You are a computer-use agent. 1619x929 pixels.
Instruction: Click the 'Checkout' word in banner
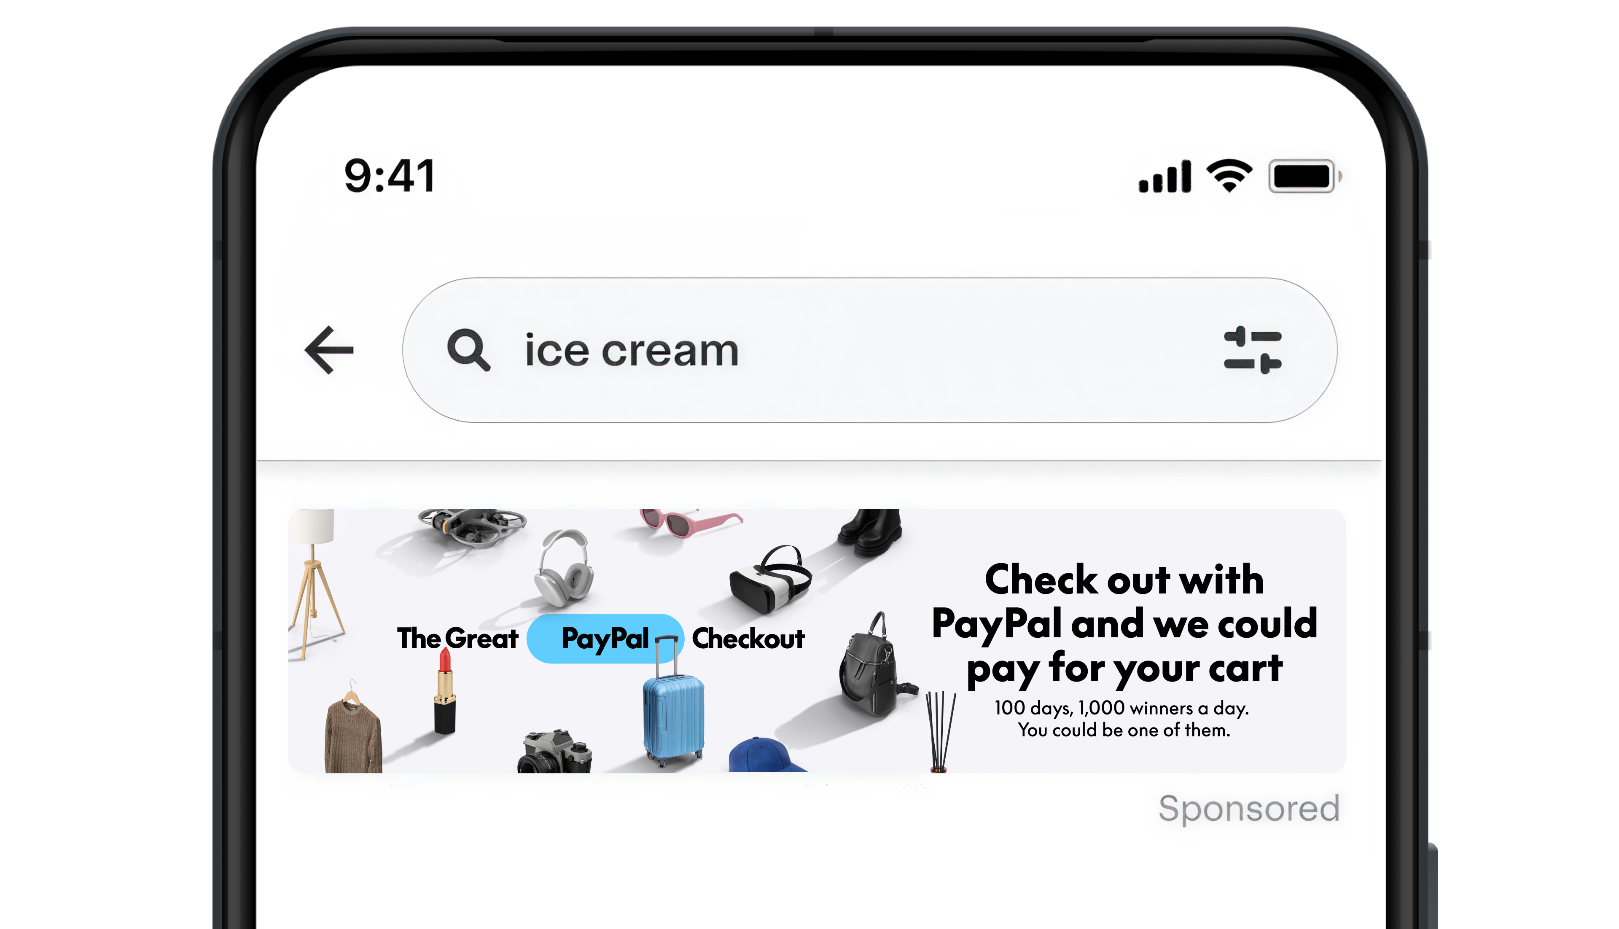pos(748,639)
